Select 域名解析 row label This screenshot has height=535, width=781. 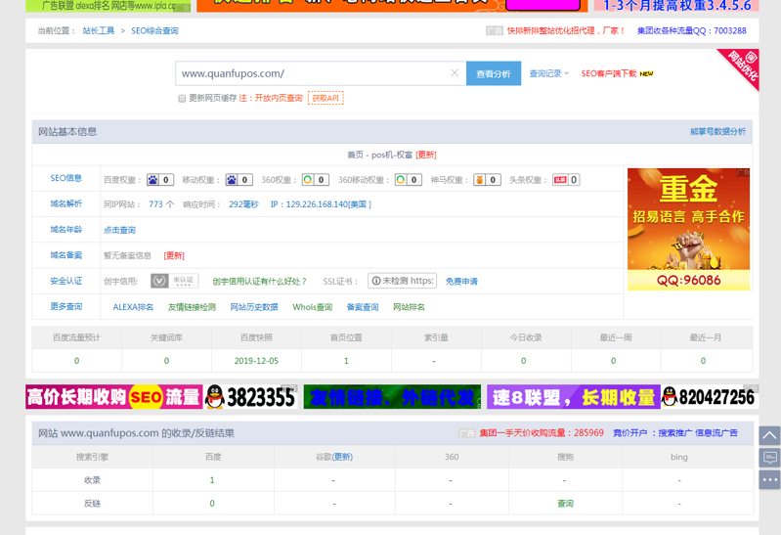(x=66, y=203)
